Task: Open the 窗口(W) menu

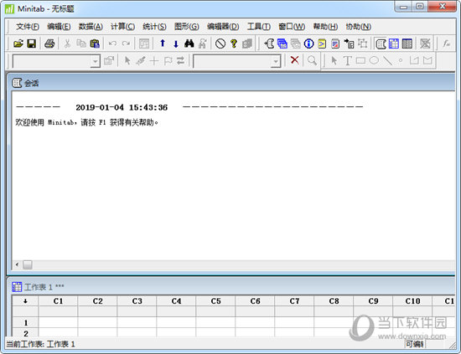Action: click(292, 27)
